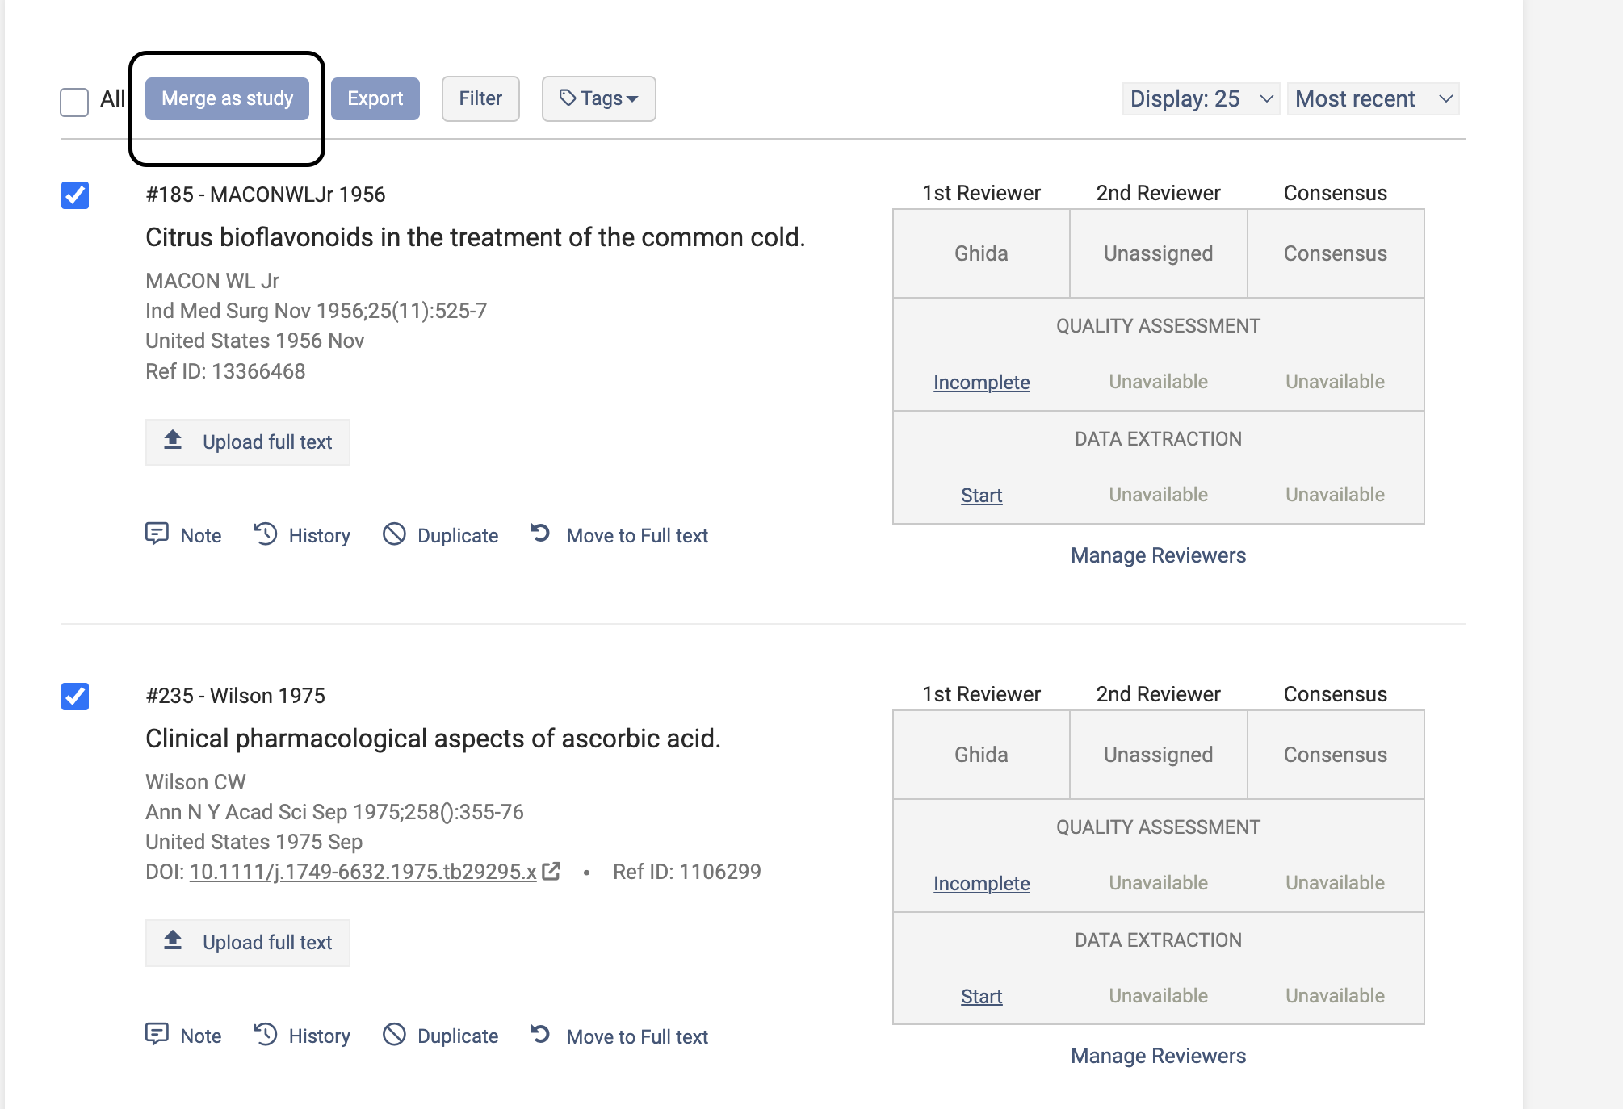Screen dimensions: 1623x1109
Task: Uncheck study #235 Wilson 1975 checkbox
Action: (75, 697)
